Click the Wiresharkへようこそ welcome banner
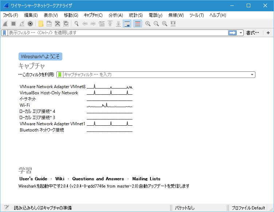274x212 pixels. pyautogui.click(x=40, y=56)
